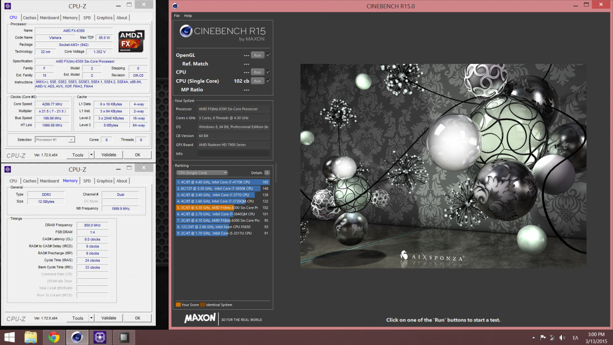Click the MAXON logo in Cinebench footer
Image resolution: width=613 pixels, height=345 pixels.
click(x=200, y=318)
